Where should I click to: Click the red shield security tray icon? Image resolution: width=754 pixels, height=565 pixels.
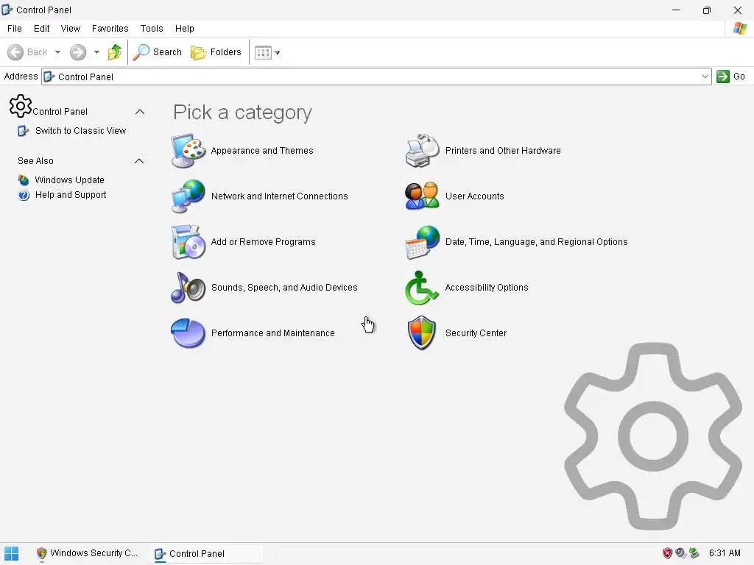pos(667,553)
